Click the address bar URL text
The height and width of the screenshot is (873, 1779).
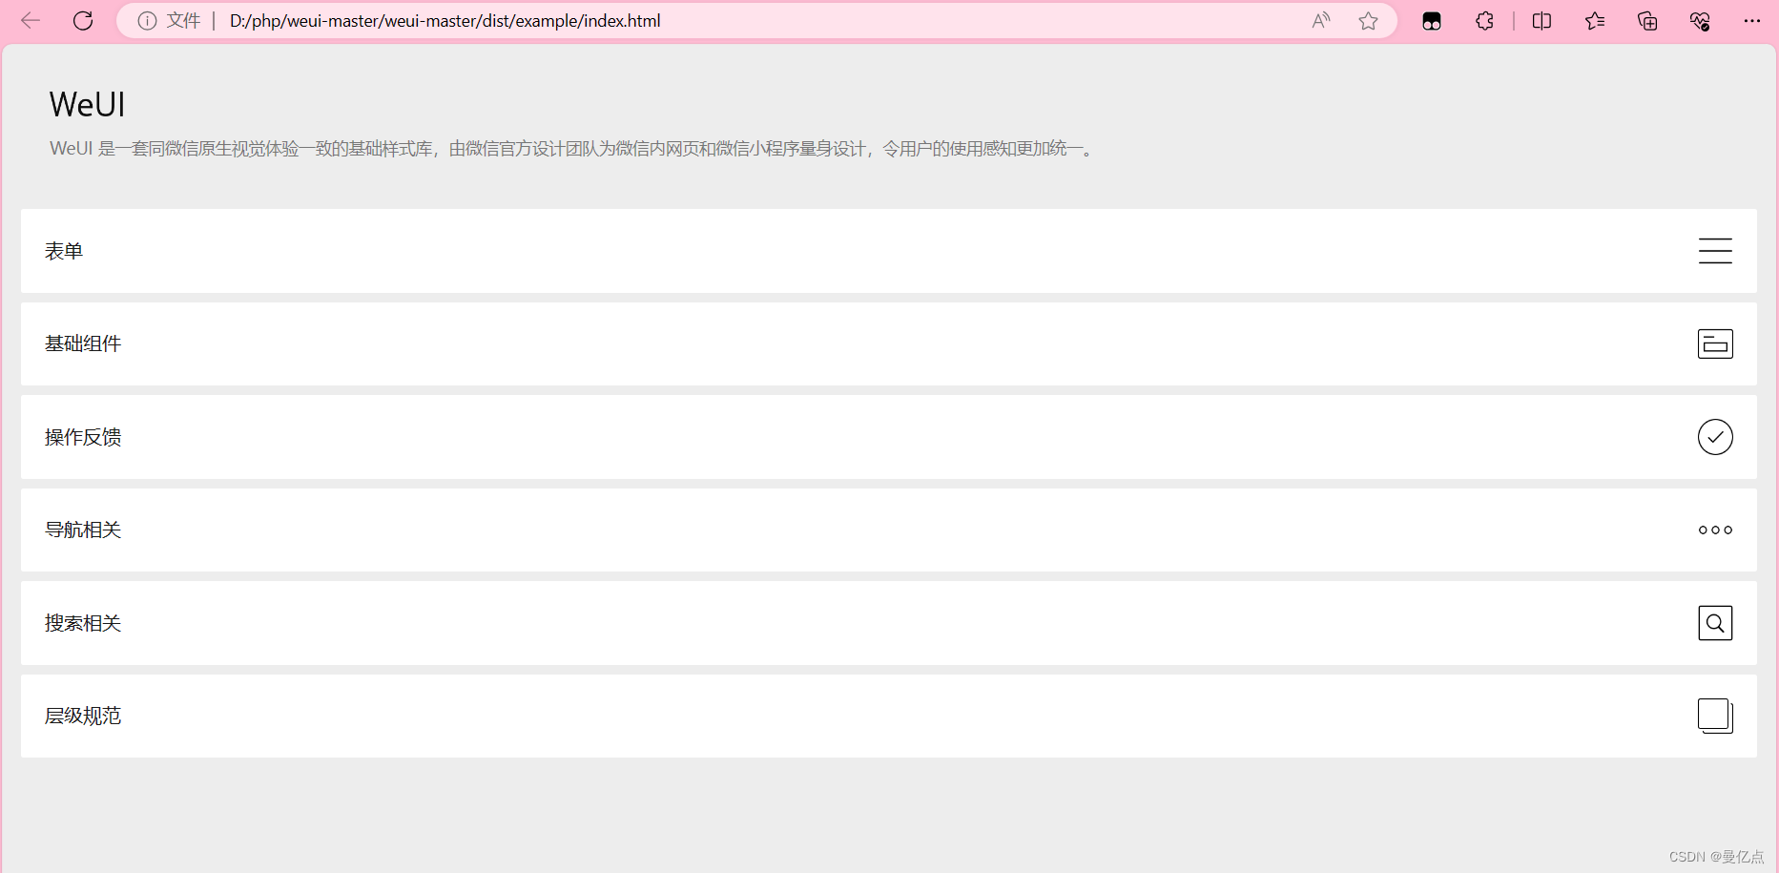click(x=445, y=21)
